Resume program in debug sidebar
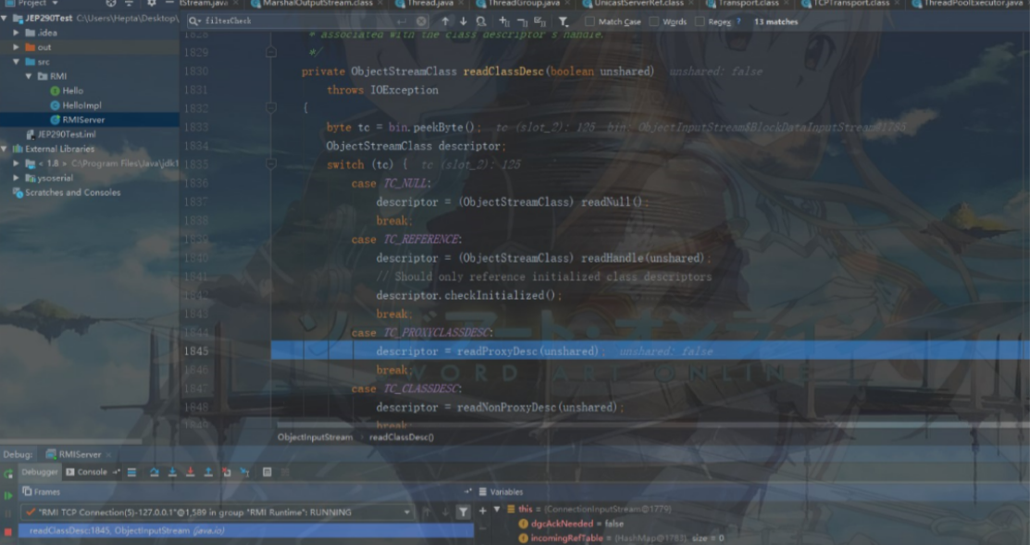 [8, 495]
